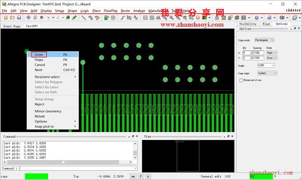Click the Command log vertical scrollbar down arrow

pyautogui.click(x=135, y=157)
